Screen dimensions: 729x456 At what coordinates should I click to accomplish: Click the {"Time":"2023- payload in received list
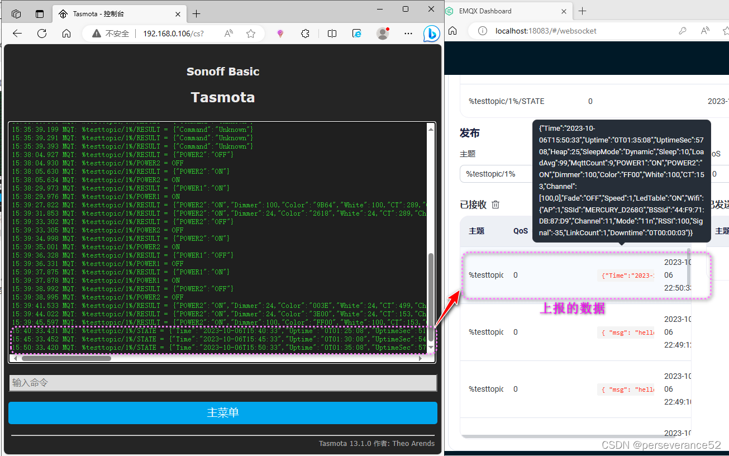click(626, 275)
